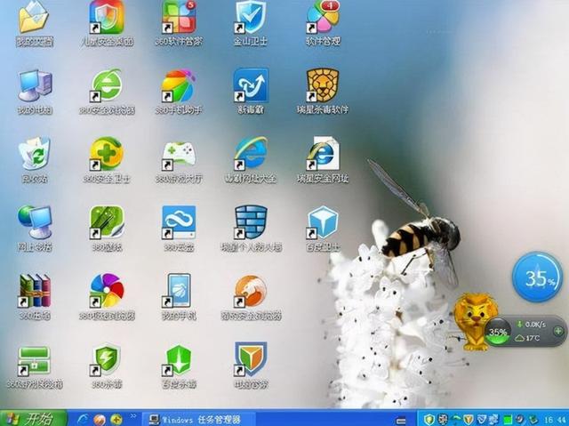Launch 360 Safe Guard yellow-green plus icon
Screen dimensions: 569x426
pos(107,154)
